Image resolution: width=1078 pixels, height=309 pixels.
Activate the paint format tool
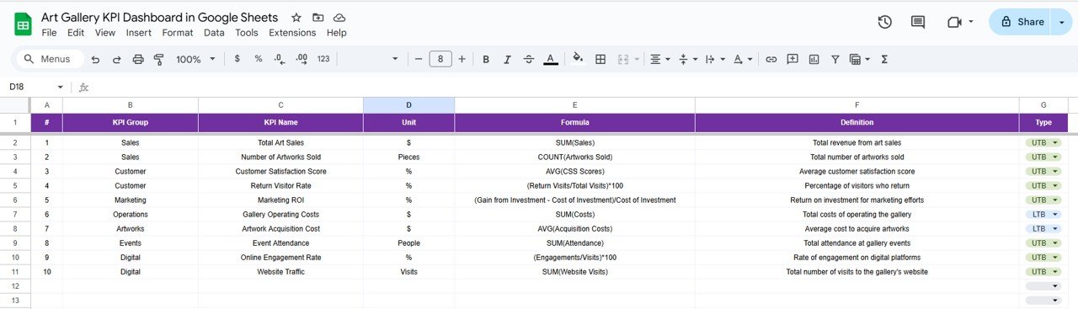coord(158,60)
